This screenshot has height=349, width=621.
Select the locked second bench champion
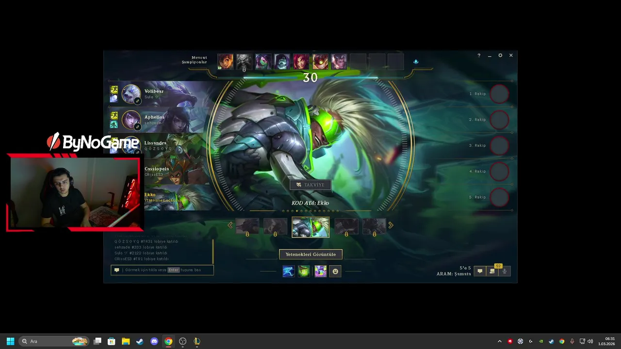click(x=244, y=62)
